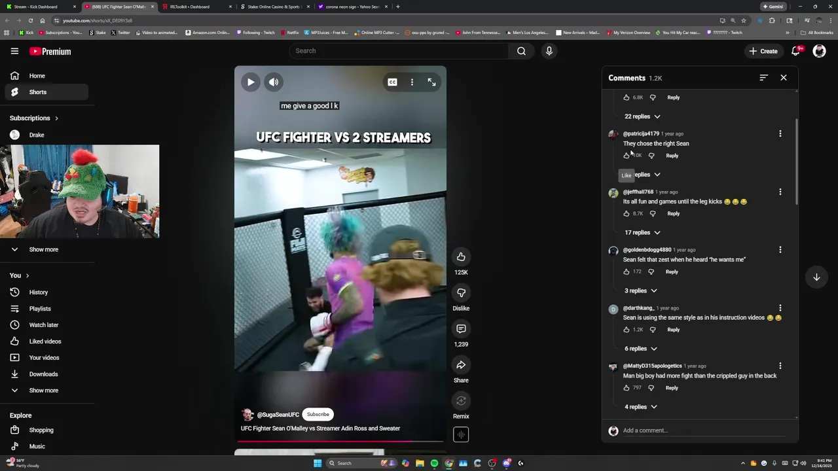Go to Home in the sidebar
Viewport: 838px width, 471px height.
[x=46, y=76]
